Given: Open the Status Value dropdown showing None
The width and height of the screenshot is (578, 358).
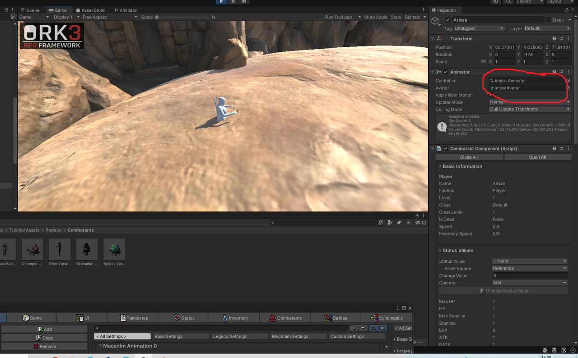Looking at the screenshot, I should point(530,261).
